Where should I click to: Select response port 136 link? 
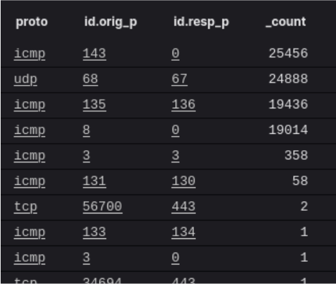pos(184,104)
